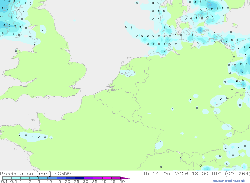This screenshot has height=183, width=250.
Task: Pick the 15–20 mm legend color swatch
Action: click(61, 178)
